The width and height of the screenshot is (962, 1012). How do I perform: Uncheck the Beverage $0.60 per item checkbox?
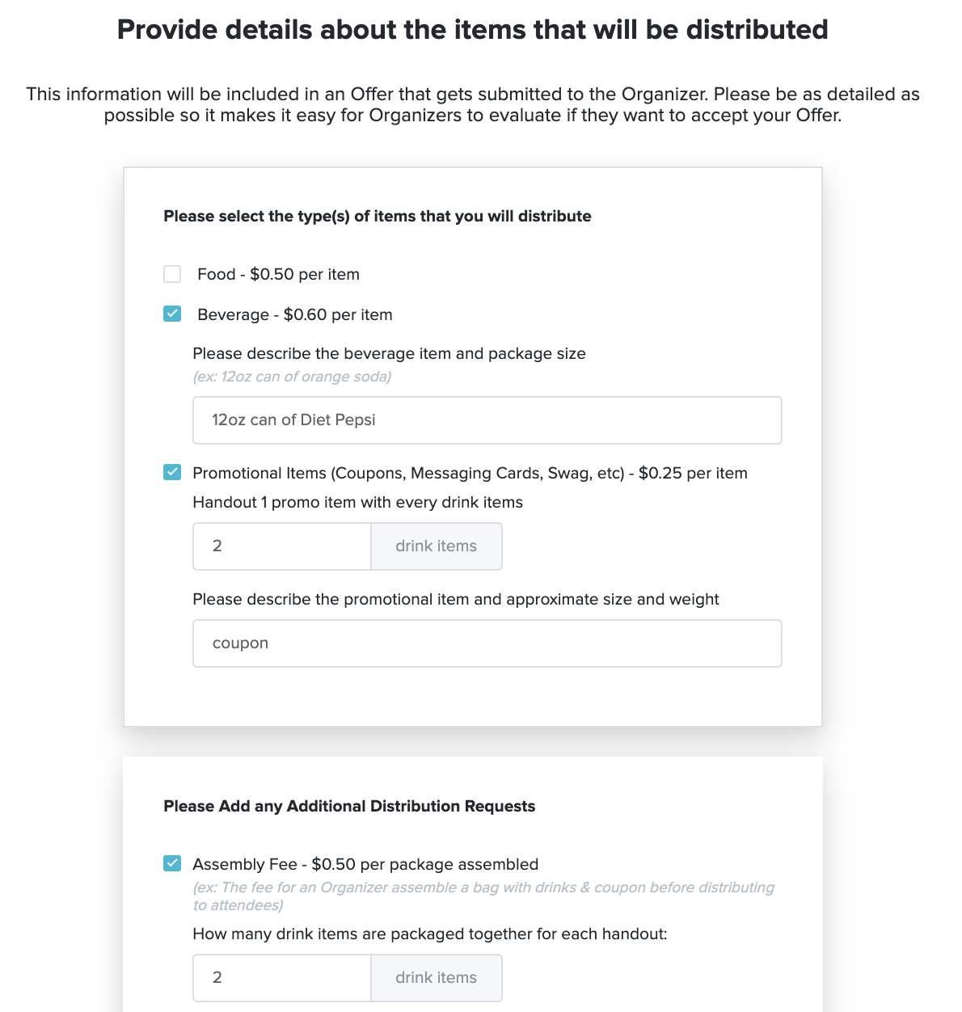coord(172,314)
